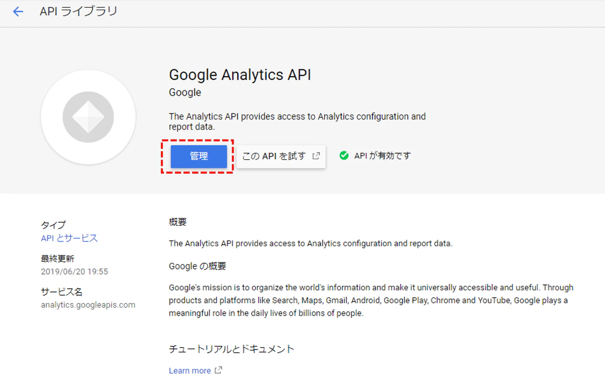Click the Google の概要 heading
Image resolution: width=605 pixels, height=385 pixels.
pyautogui.click(x=197, y=266)
